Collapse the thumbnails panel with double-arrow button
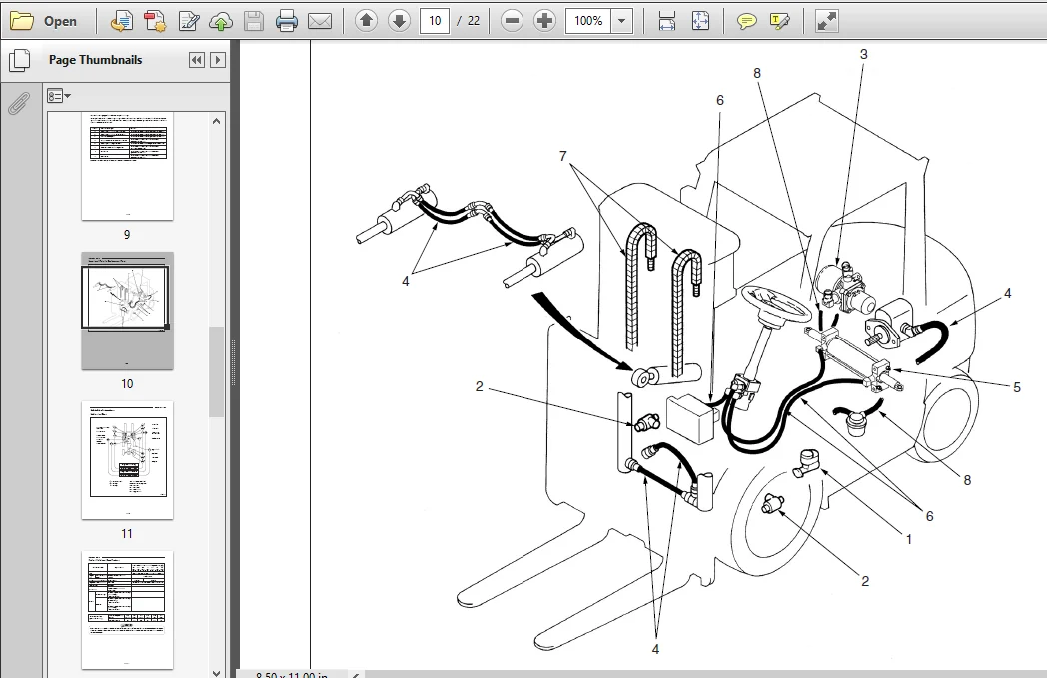The image size is (1047, 678). click(196, 60)
